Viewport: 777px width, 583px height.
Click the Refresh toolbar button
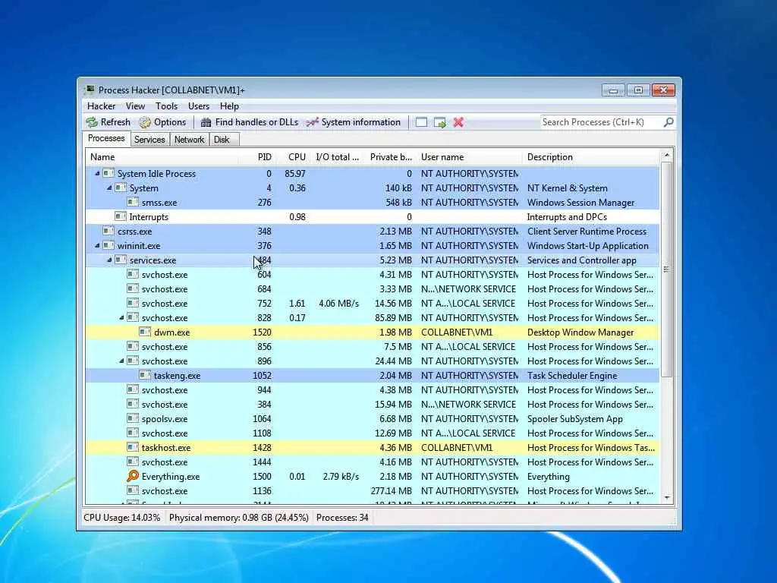pyautogui.click(x=108, y=122)
